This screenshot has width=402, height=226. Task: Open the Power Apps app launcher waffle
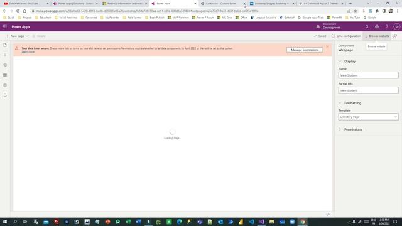(5, 26)
